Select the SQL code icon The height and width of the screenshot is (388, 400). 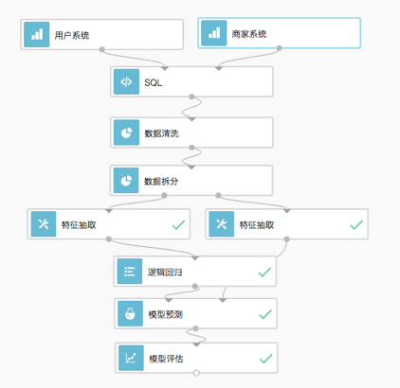click(x=126, y=81)
